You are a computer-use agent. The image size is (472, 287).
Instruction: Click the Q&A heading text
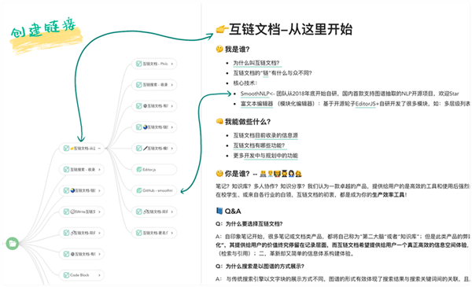pos(233,212)
